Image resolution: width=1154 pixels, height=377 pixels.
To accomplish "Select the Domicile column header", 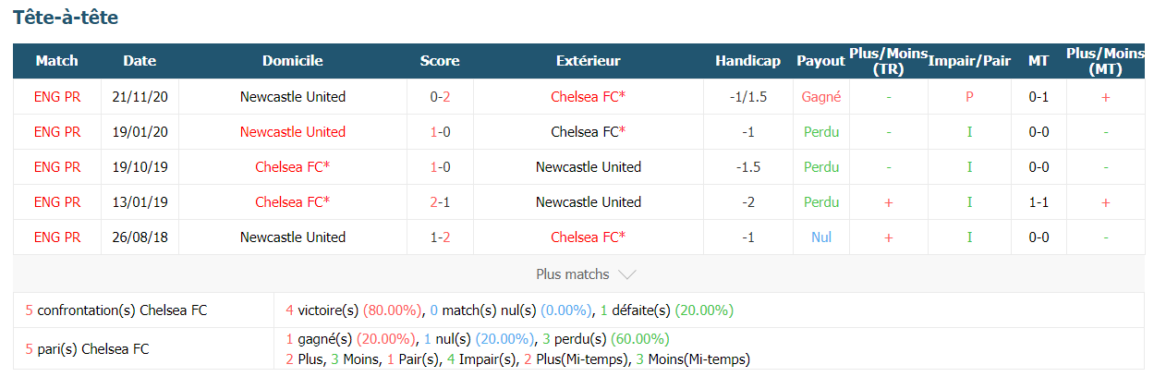I will pos(293,61).
